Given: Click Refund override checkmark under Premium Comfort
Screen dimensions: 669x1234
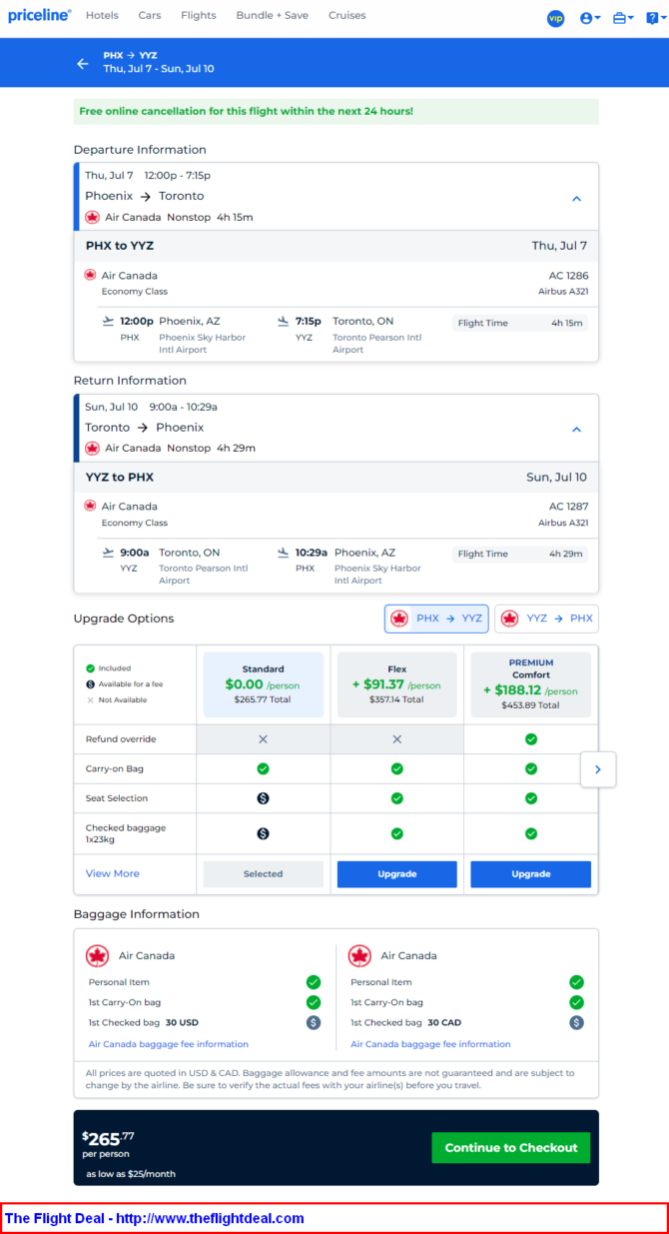Looking at the screenshot, I should click(x=531, y=739).
